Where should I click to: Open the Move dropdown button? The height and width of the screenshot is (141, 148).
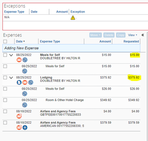(95, 35)
